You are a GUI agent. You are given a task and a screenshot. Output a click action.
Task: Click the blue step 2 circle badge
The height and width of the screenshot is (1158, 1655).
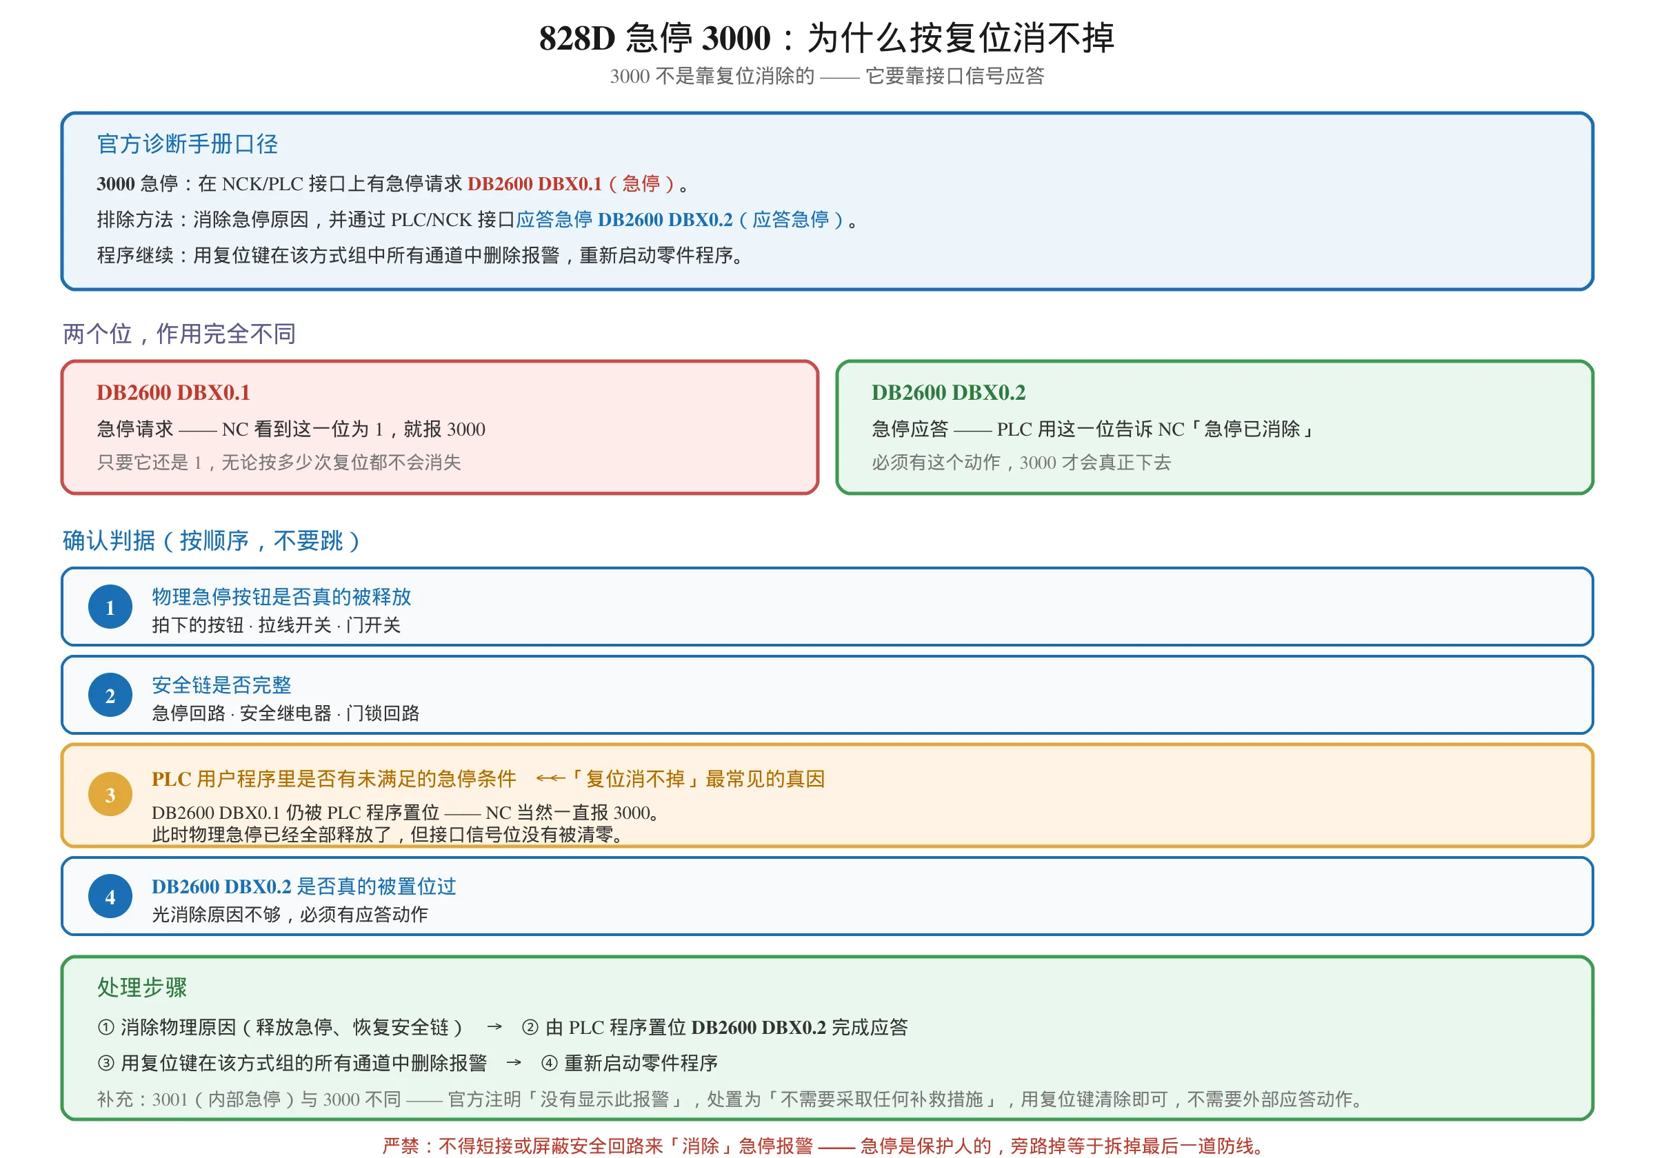(110, 695)
